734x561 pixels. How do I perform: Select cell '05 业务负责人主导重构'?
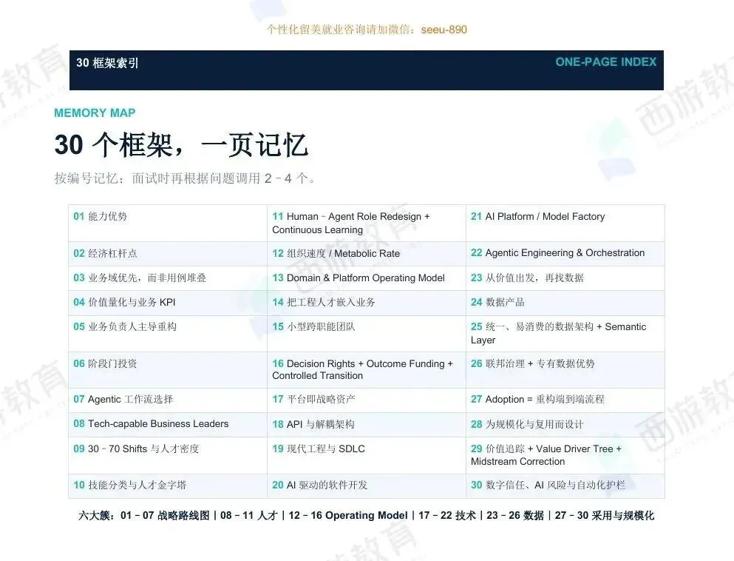168,334
